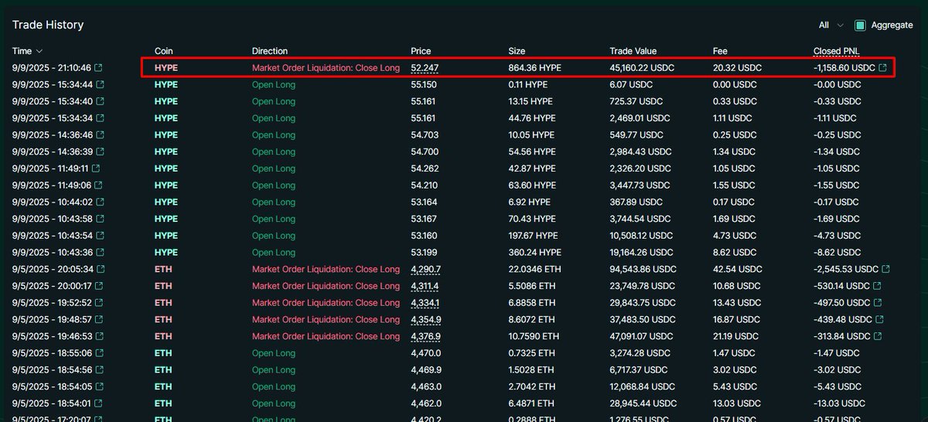Screen dimensions: 928x422
Task: Open explorer link icon for 15:34:40 trade
Action: (99, 102)
